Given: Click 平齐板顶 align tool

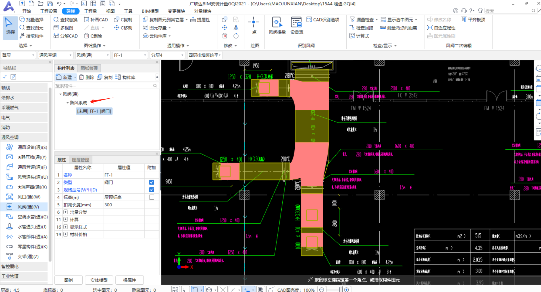Looking at the screenshot, I should pos(473,20).
